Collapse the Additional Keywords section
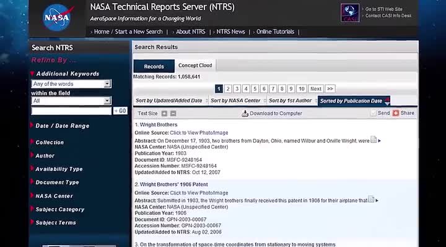 pos(32,74)
